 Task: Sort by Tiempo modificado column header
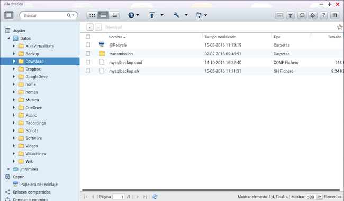point(220,37)
